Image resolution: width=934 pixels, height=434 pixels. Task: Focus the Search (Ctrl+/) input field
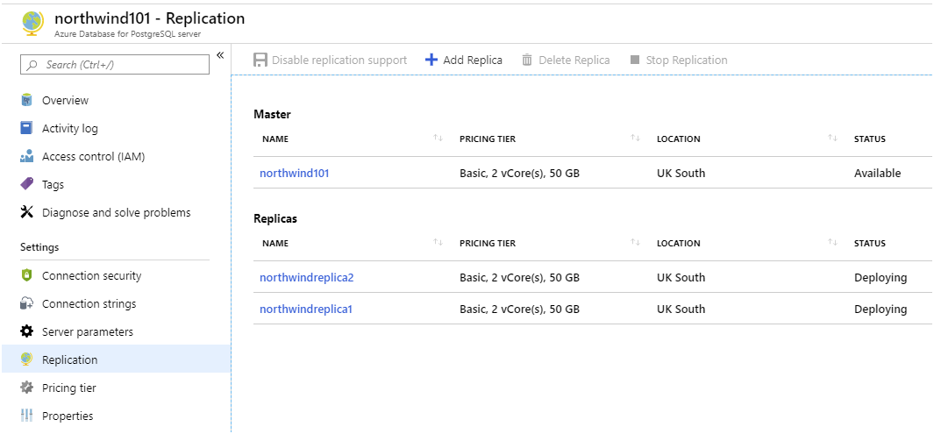[x=115, y=64]
